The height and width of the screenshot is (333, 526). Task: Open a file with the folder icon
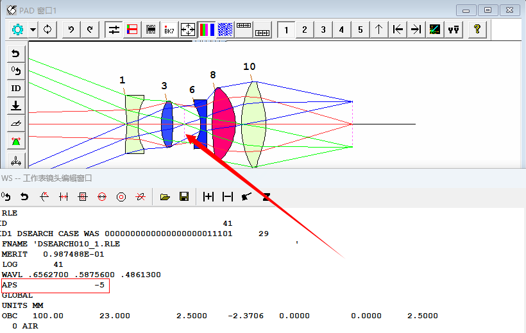(x=165, y=196)
